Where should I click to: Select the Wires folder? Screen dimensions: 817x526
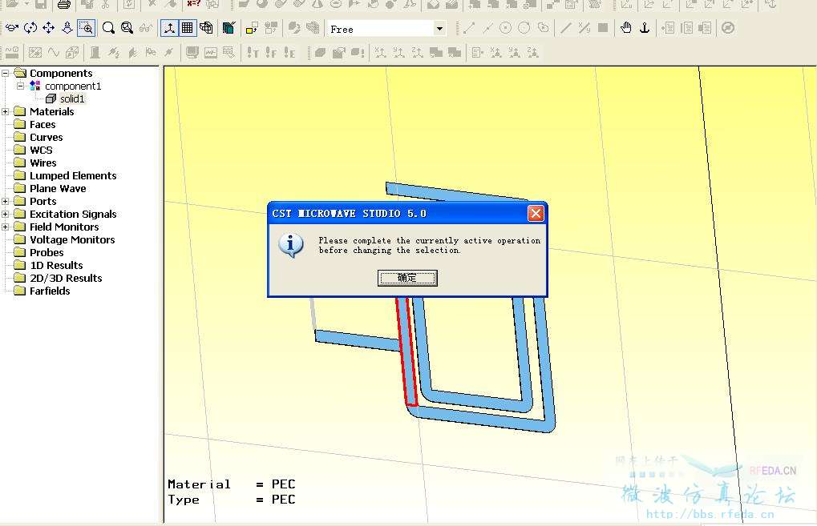coord(42,163)
